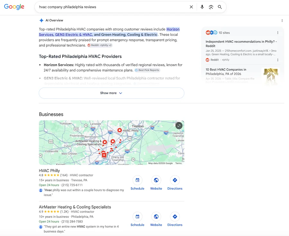289x236 pixels.
Task: Click HVAC Philly phone number (215) 725-6111
Action: click(72, 185)
